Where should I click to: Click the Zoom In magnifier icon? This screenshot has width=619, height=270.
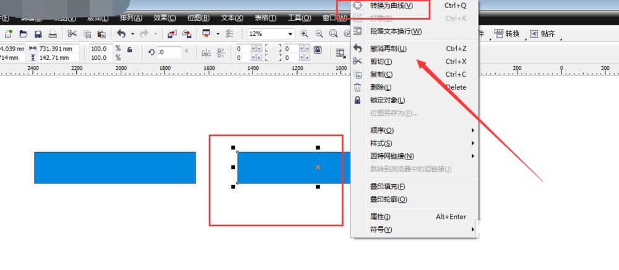(x=305, y=33)
